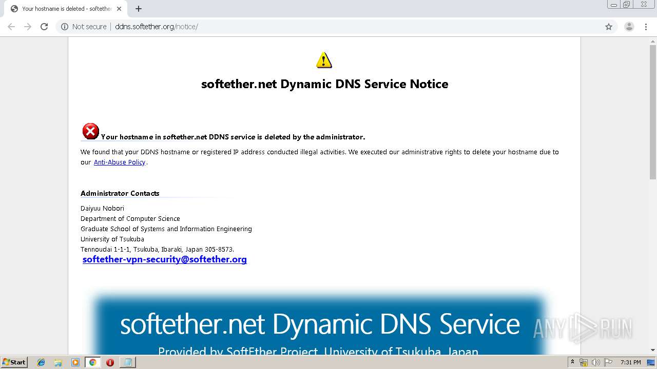Viewport: 657px width, 369px height.
Task: Go back to the previous page
Action: (11, 27)
